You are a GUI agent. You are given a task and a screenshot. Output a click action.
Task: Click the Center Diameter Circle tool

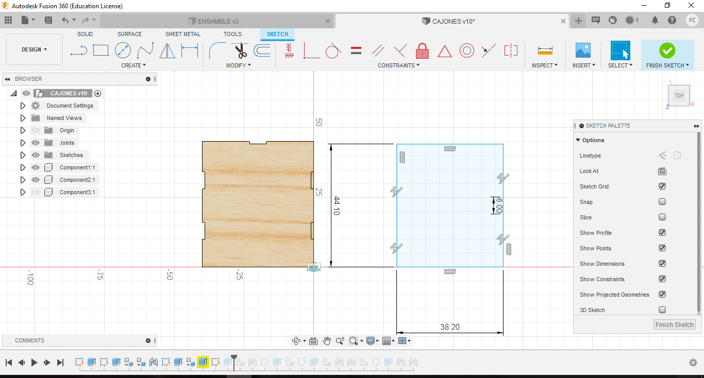point(123,50)
